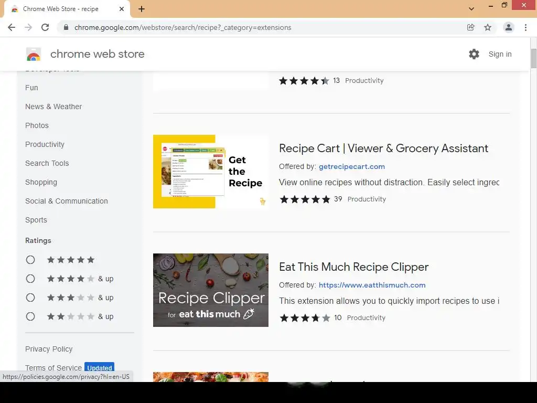The height and width of the screenshot is (403, 537).
Task: Filter by four stars & up
Action: [x=30, y=279]
